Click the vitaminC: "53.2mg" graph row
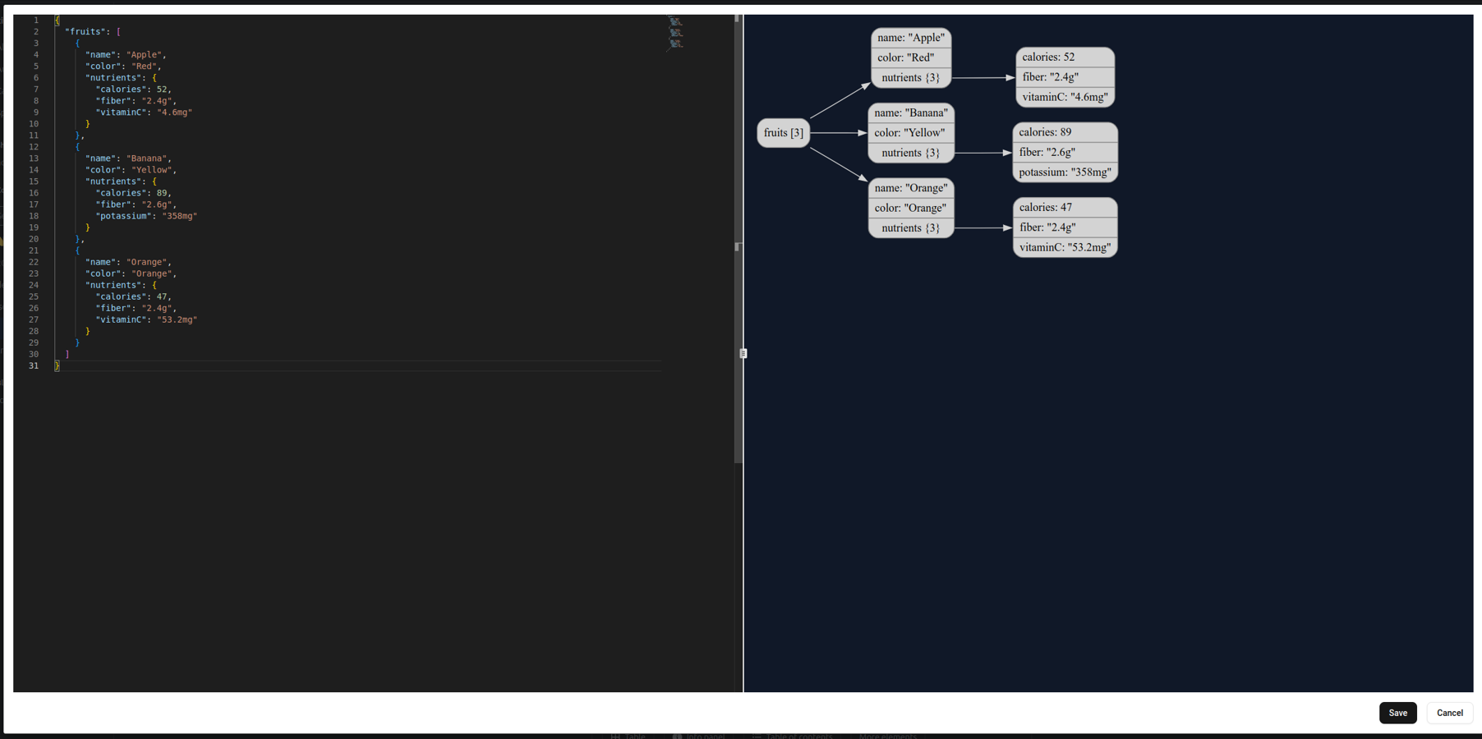This screenshot has width=1482, height=739. pyautogui.click(x=1065, y=247)
